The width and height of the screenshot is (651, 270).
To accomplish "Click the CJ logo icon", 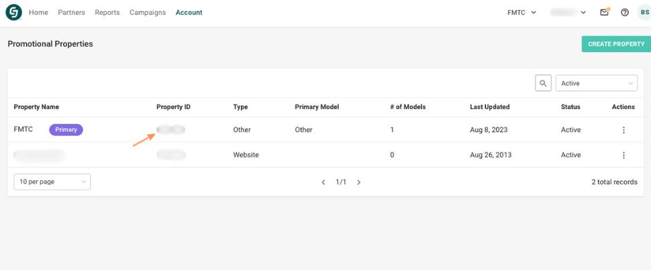I will (x=13, y=12).
